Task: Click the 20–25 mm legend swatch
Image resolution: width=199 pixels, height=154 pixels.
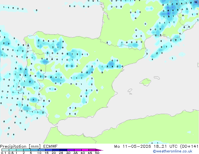Action: pyautogui.click(x=56, y=150)
